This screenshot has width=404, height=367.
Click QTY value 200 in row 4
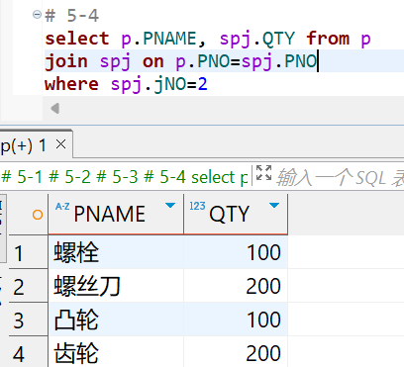(236, 352)
